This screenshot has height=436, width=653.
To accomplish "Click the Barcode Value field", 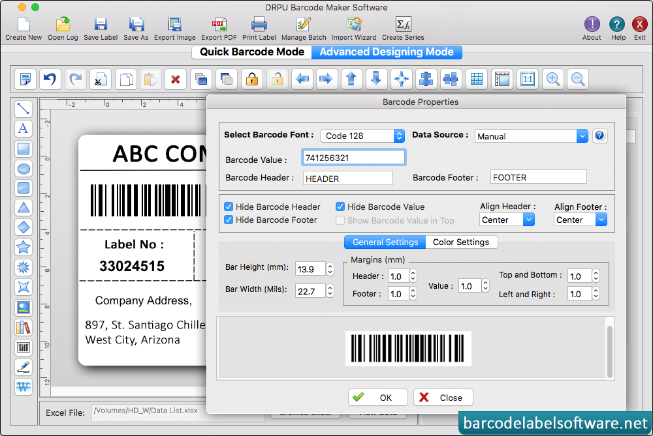I will [353, 158].
